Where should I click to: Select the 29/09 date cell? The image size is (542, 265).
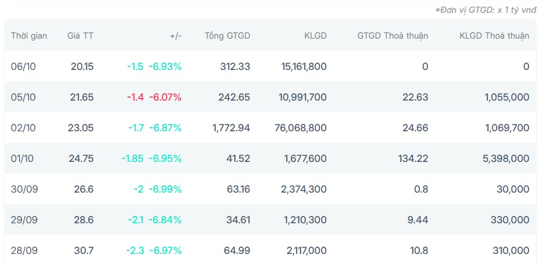23,220
